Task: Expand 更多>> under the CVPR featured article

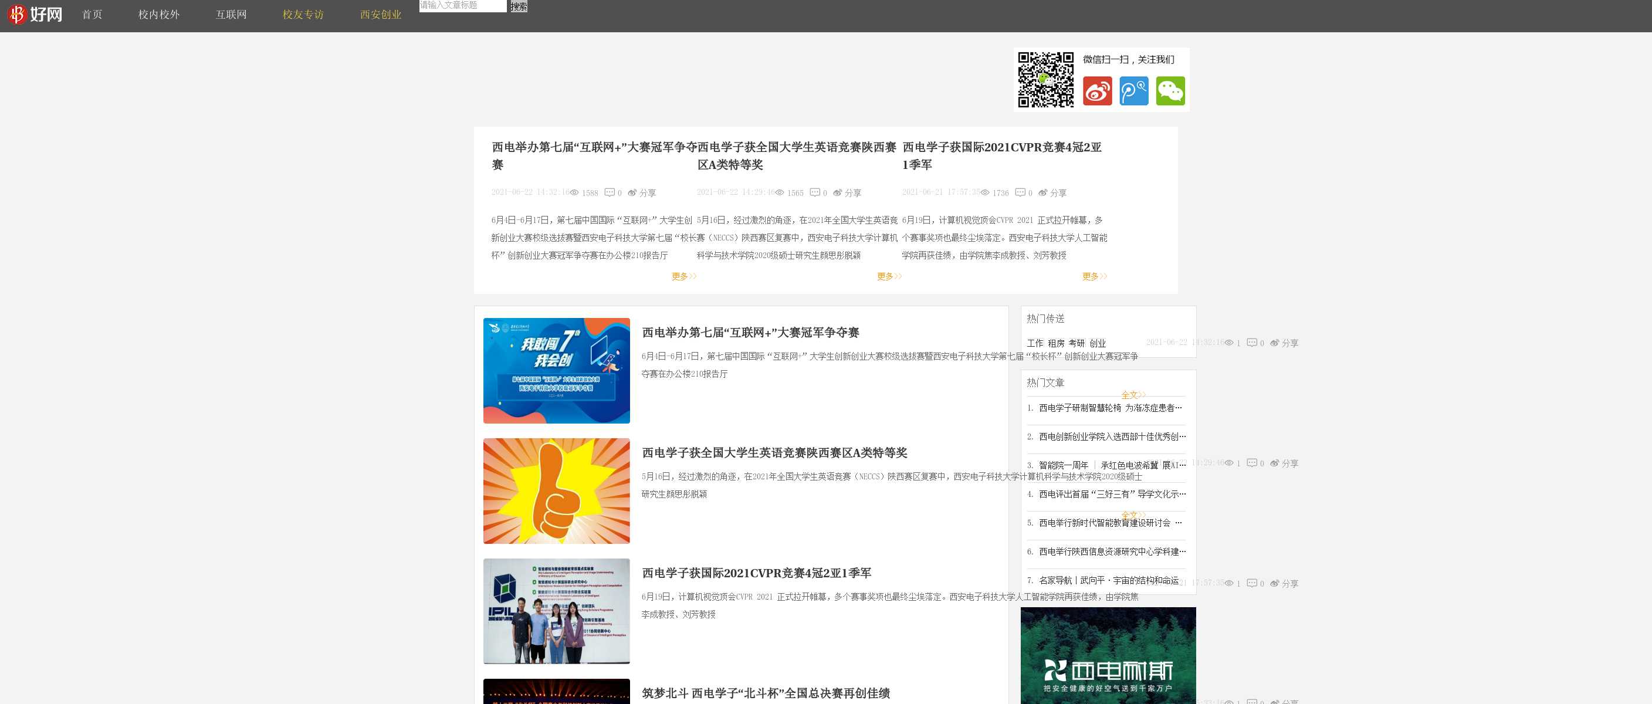Action: [x=1094, y=276]
